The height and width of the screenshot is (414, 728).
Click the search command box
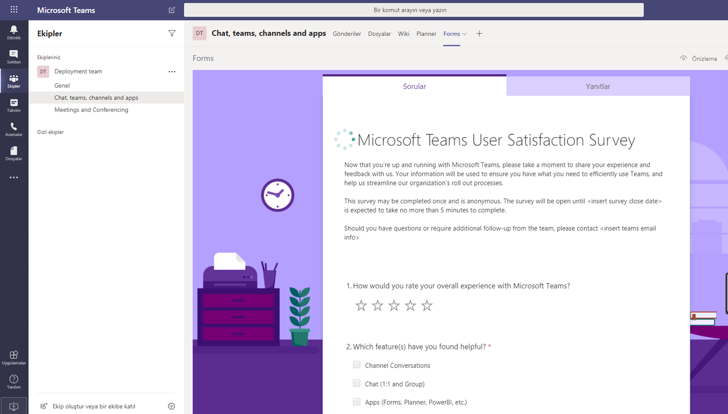pyautogui.click(x=413, y=10)
